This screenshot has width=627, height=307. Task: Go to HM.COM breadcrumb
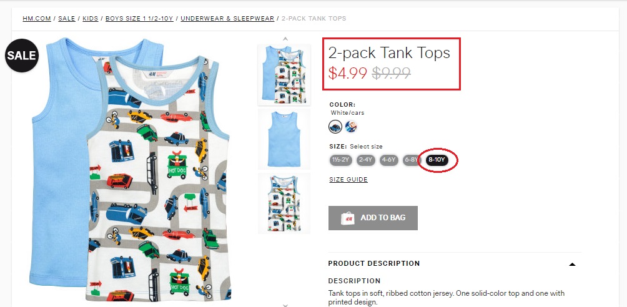point(37,19)
